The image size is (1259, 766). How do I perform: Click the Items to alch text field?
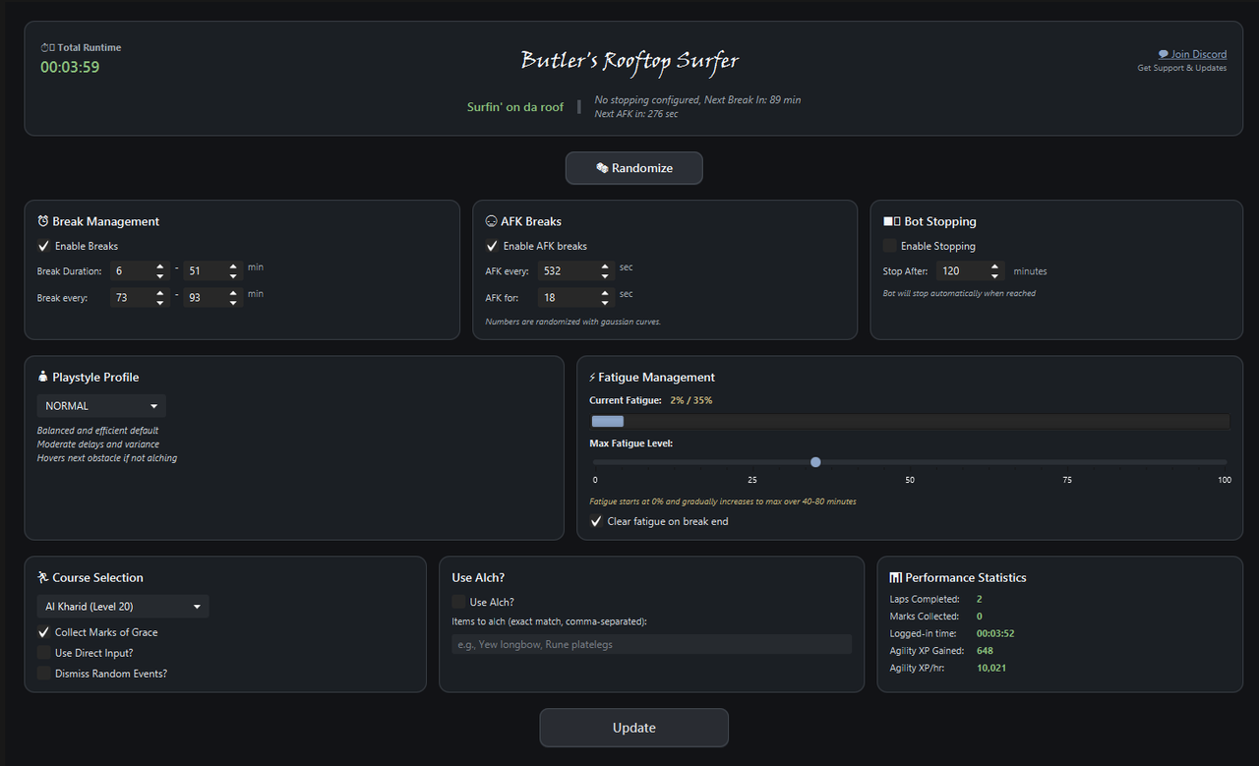(644, 644)
